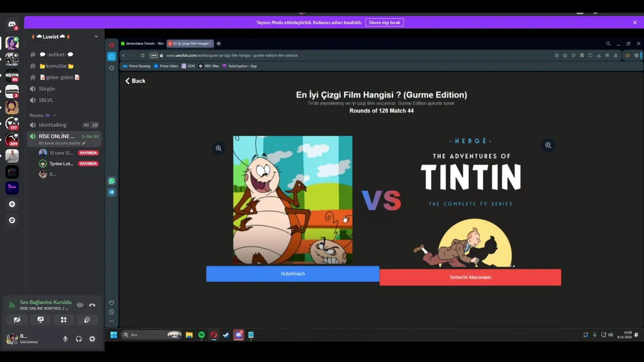This screenshot has width=644, height=362.
Task: Open the soundboard icon
Action: pos(87,320)
